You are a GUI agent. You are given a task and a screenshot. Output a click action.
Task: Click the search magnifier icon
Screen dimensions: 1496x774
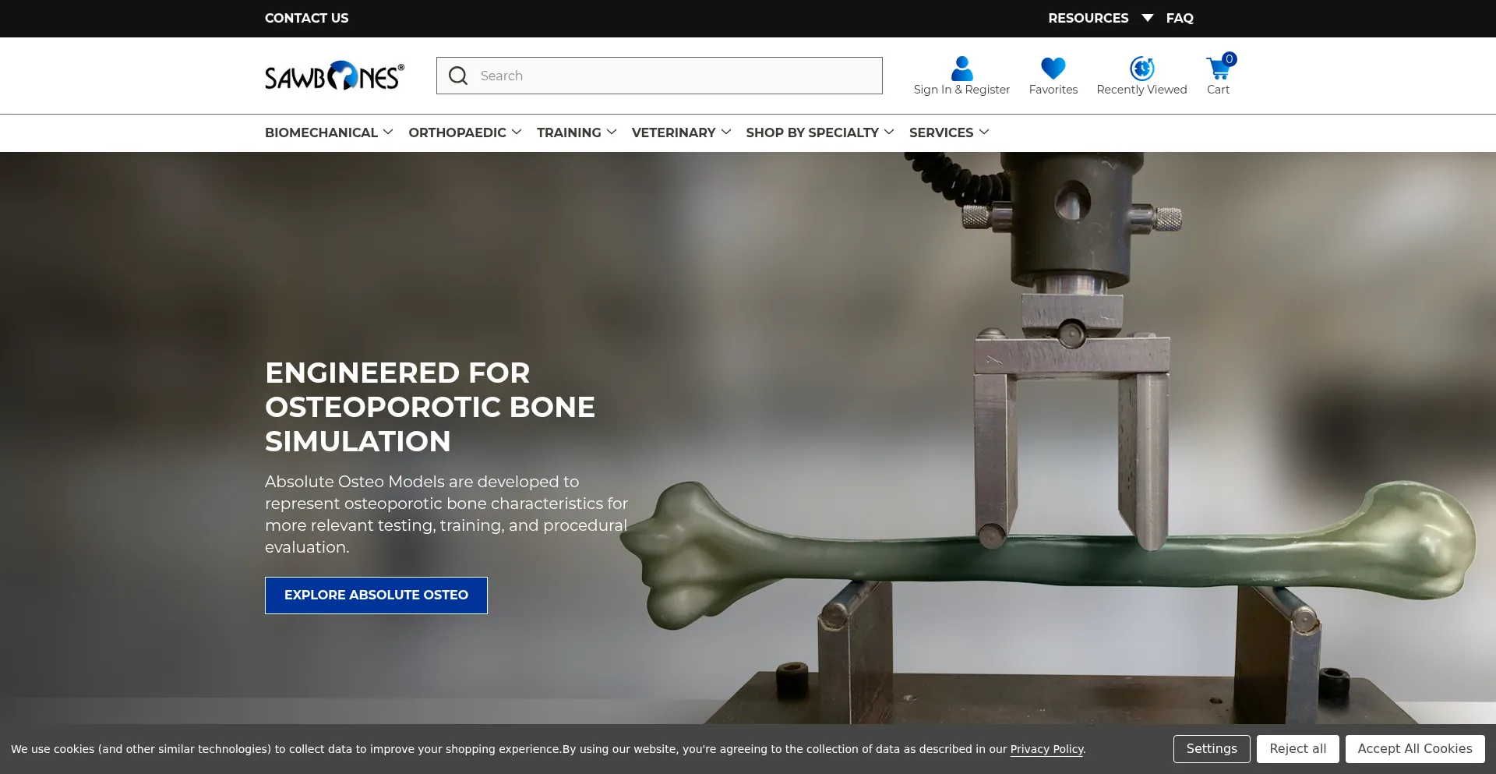[458, 76]
